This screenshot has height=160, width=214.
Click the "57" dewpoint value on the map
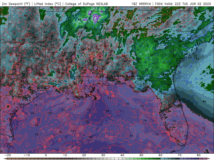[x=202, y=20]
